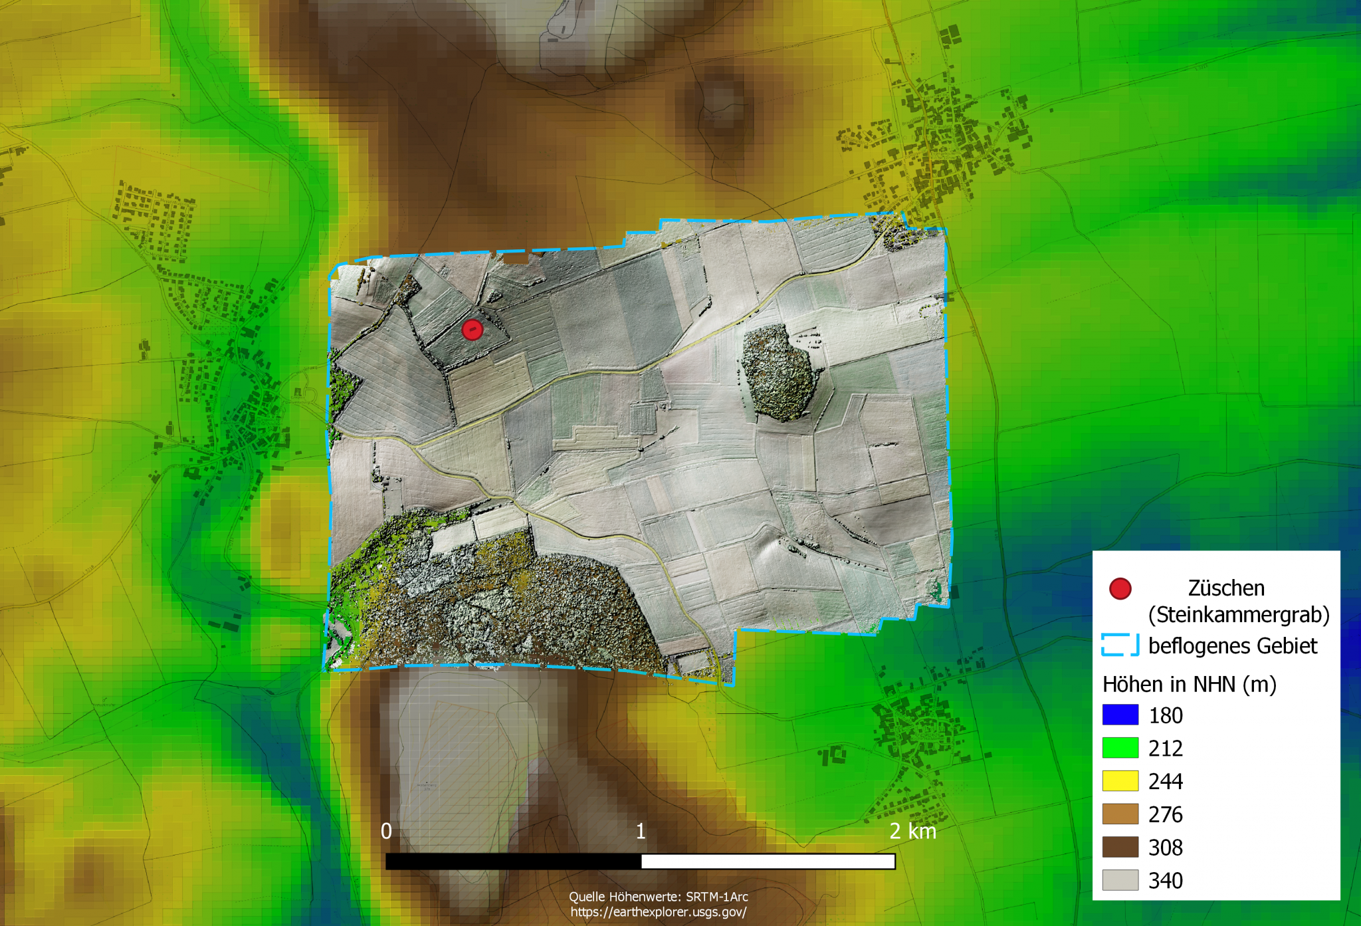Image resolution: width=1361 pixels, height=926 pixels.
Task: Click the "Höhen in NHN (m)" heading
Action: [x=1190, y=684]
